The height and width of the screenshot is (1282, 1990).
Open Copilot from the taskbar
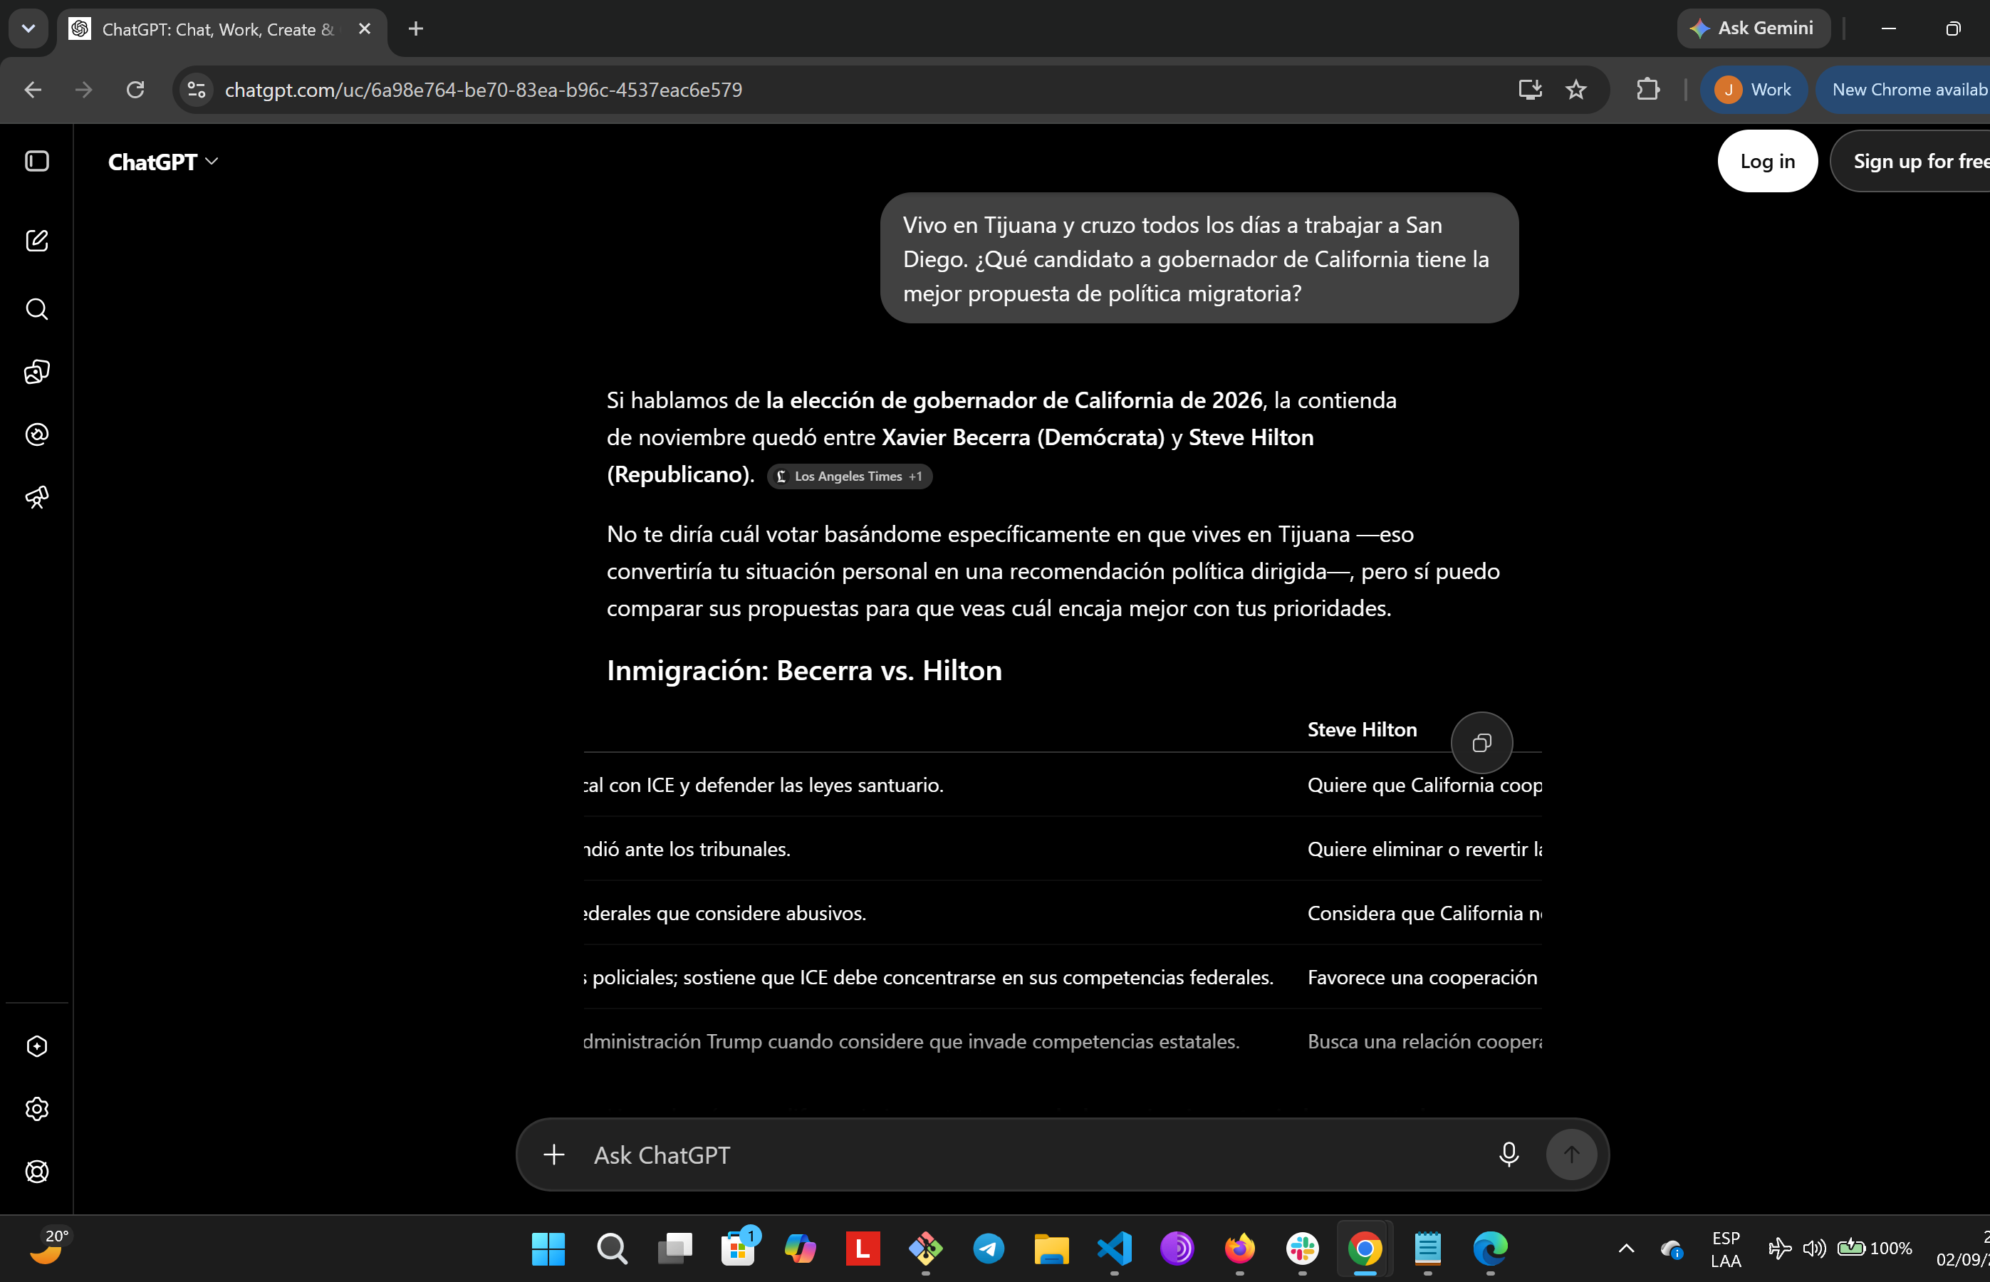[x=800, y=1248]
